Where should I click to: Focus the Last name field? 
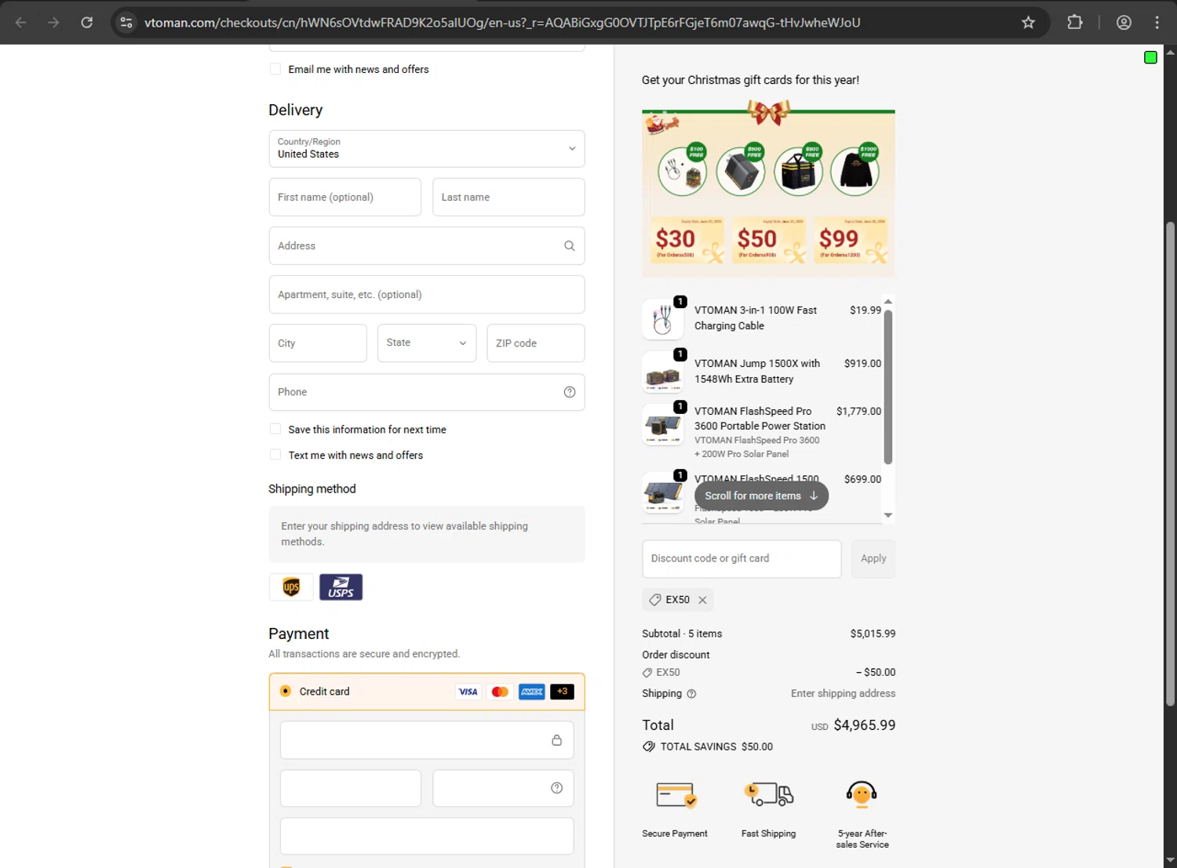pyautogui.click(x=508, y=197)
